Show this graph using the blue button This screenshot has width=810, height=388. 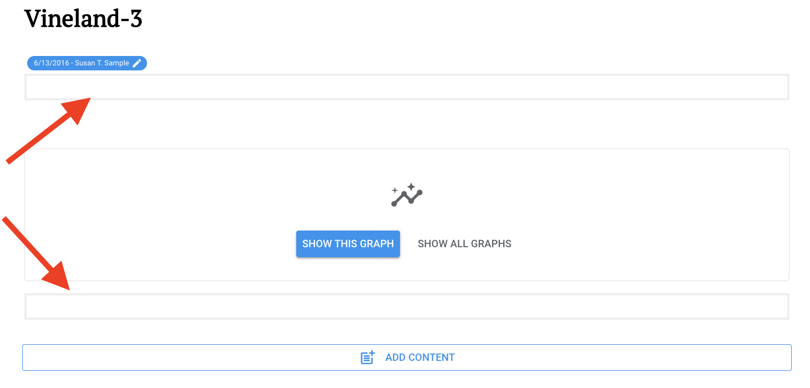348,244
